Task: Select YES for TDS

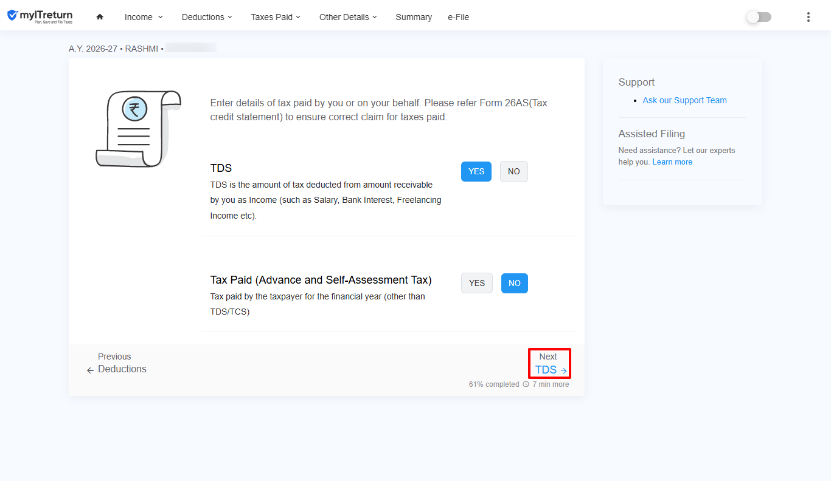Action: (x=476, y=171)
